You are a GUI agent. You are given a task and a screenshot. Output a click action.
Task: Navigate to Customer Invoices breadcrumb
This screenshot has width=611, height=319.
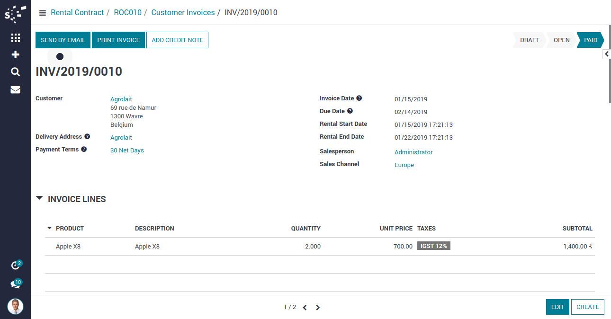[183, 13]
